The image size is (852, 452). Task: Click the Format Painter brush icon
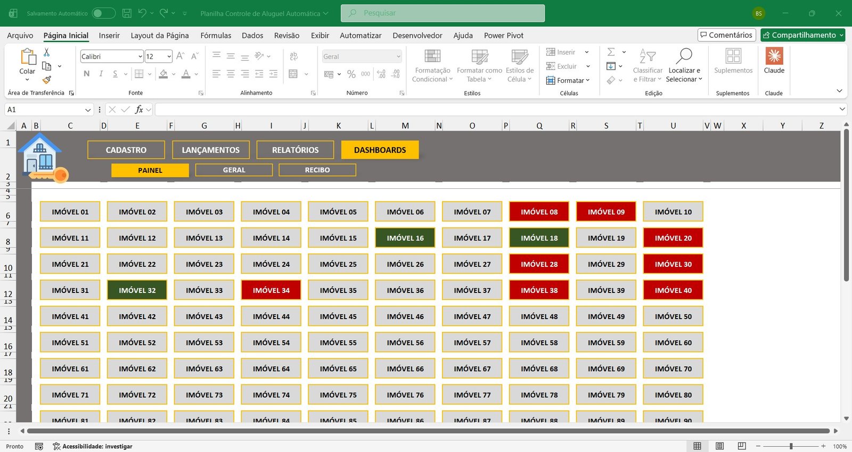point(47,80)
